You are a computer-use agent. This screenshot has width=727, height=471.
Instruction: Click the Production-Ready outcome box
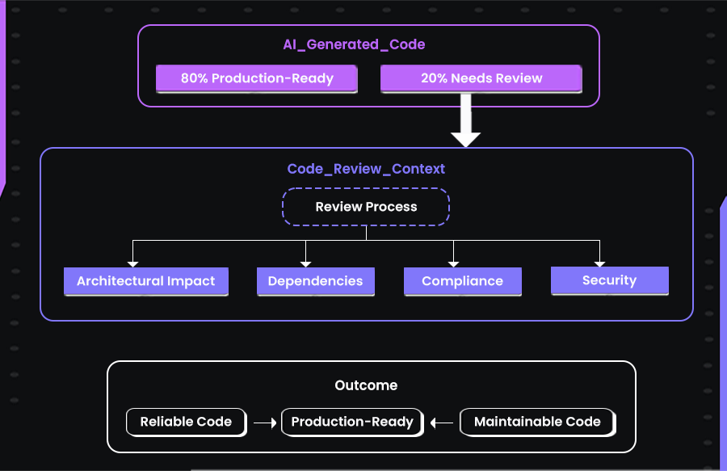tap(351, 422)
